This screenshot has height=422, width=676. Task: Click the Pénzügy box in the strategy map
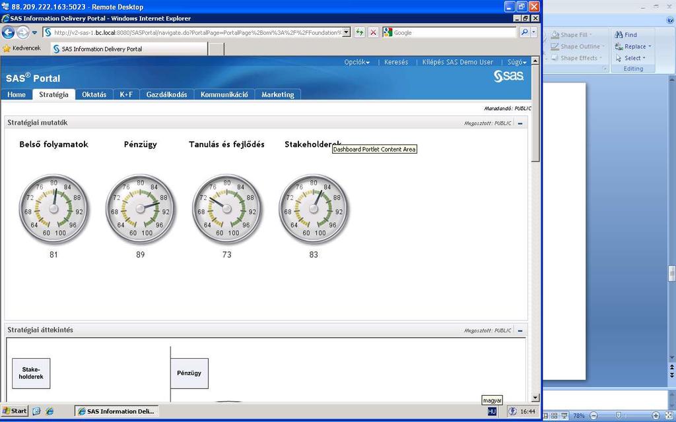tap(189, 373)
